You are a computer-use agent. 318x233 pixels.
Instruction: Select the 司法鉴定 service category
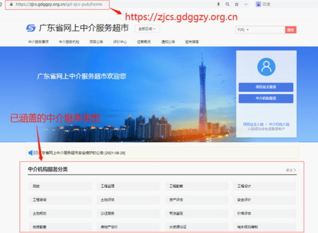[x=196, y=213]
